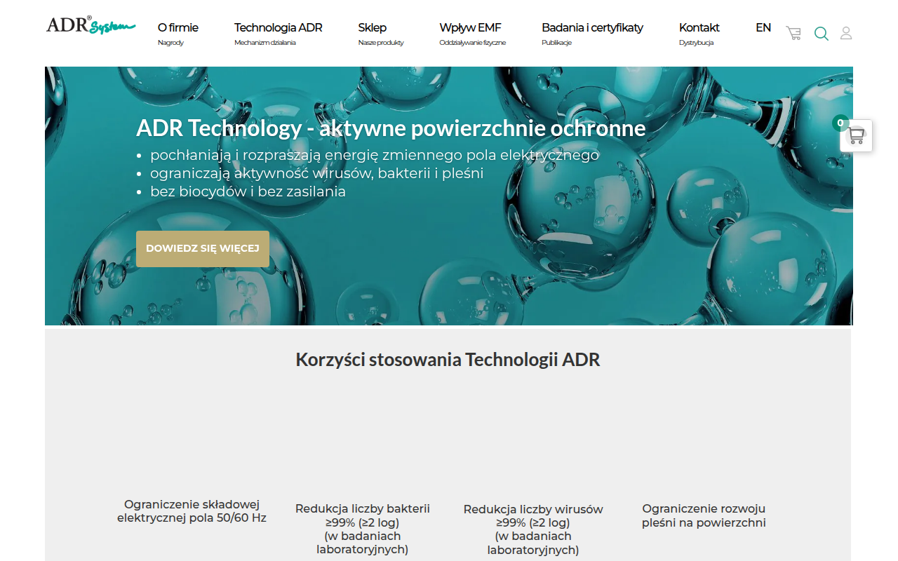The height and width of the screenshot is (561, 898).
Task: Open the shopping cart icon in header
Action: coord(793,33)
